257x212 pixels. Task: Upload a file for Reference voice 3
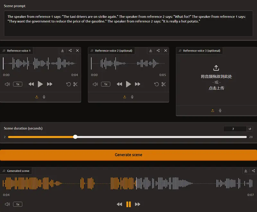point(213,111)
